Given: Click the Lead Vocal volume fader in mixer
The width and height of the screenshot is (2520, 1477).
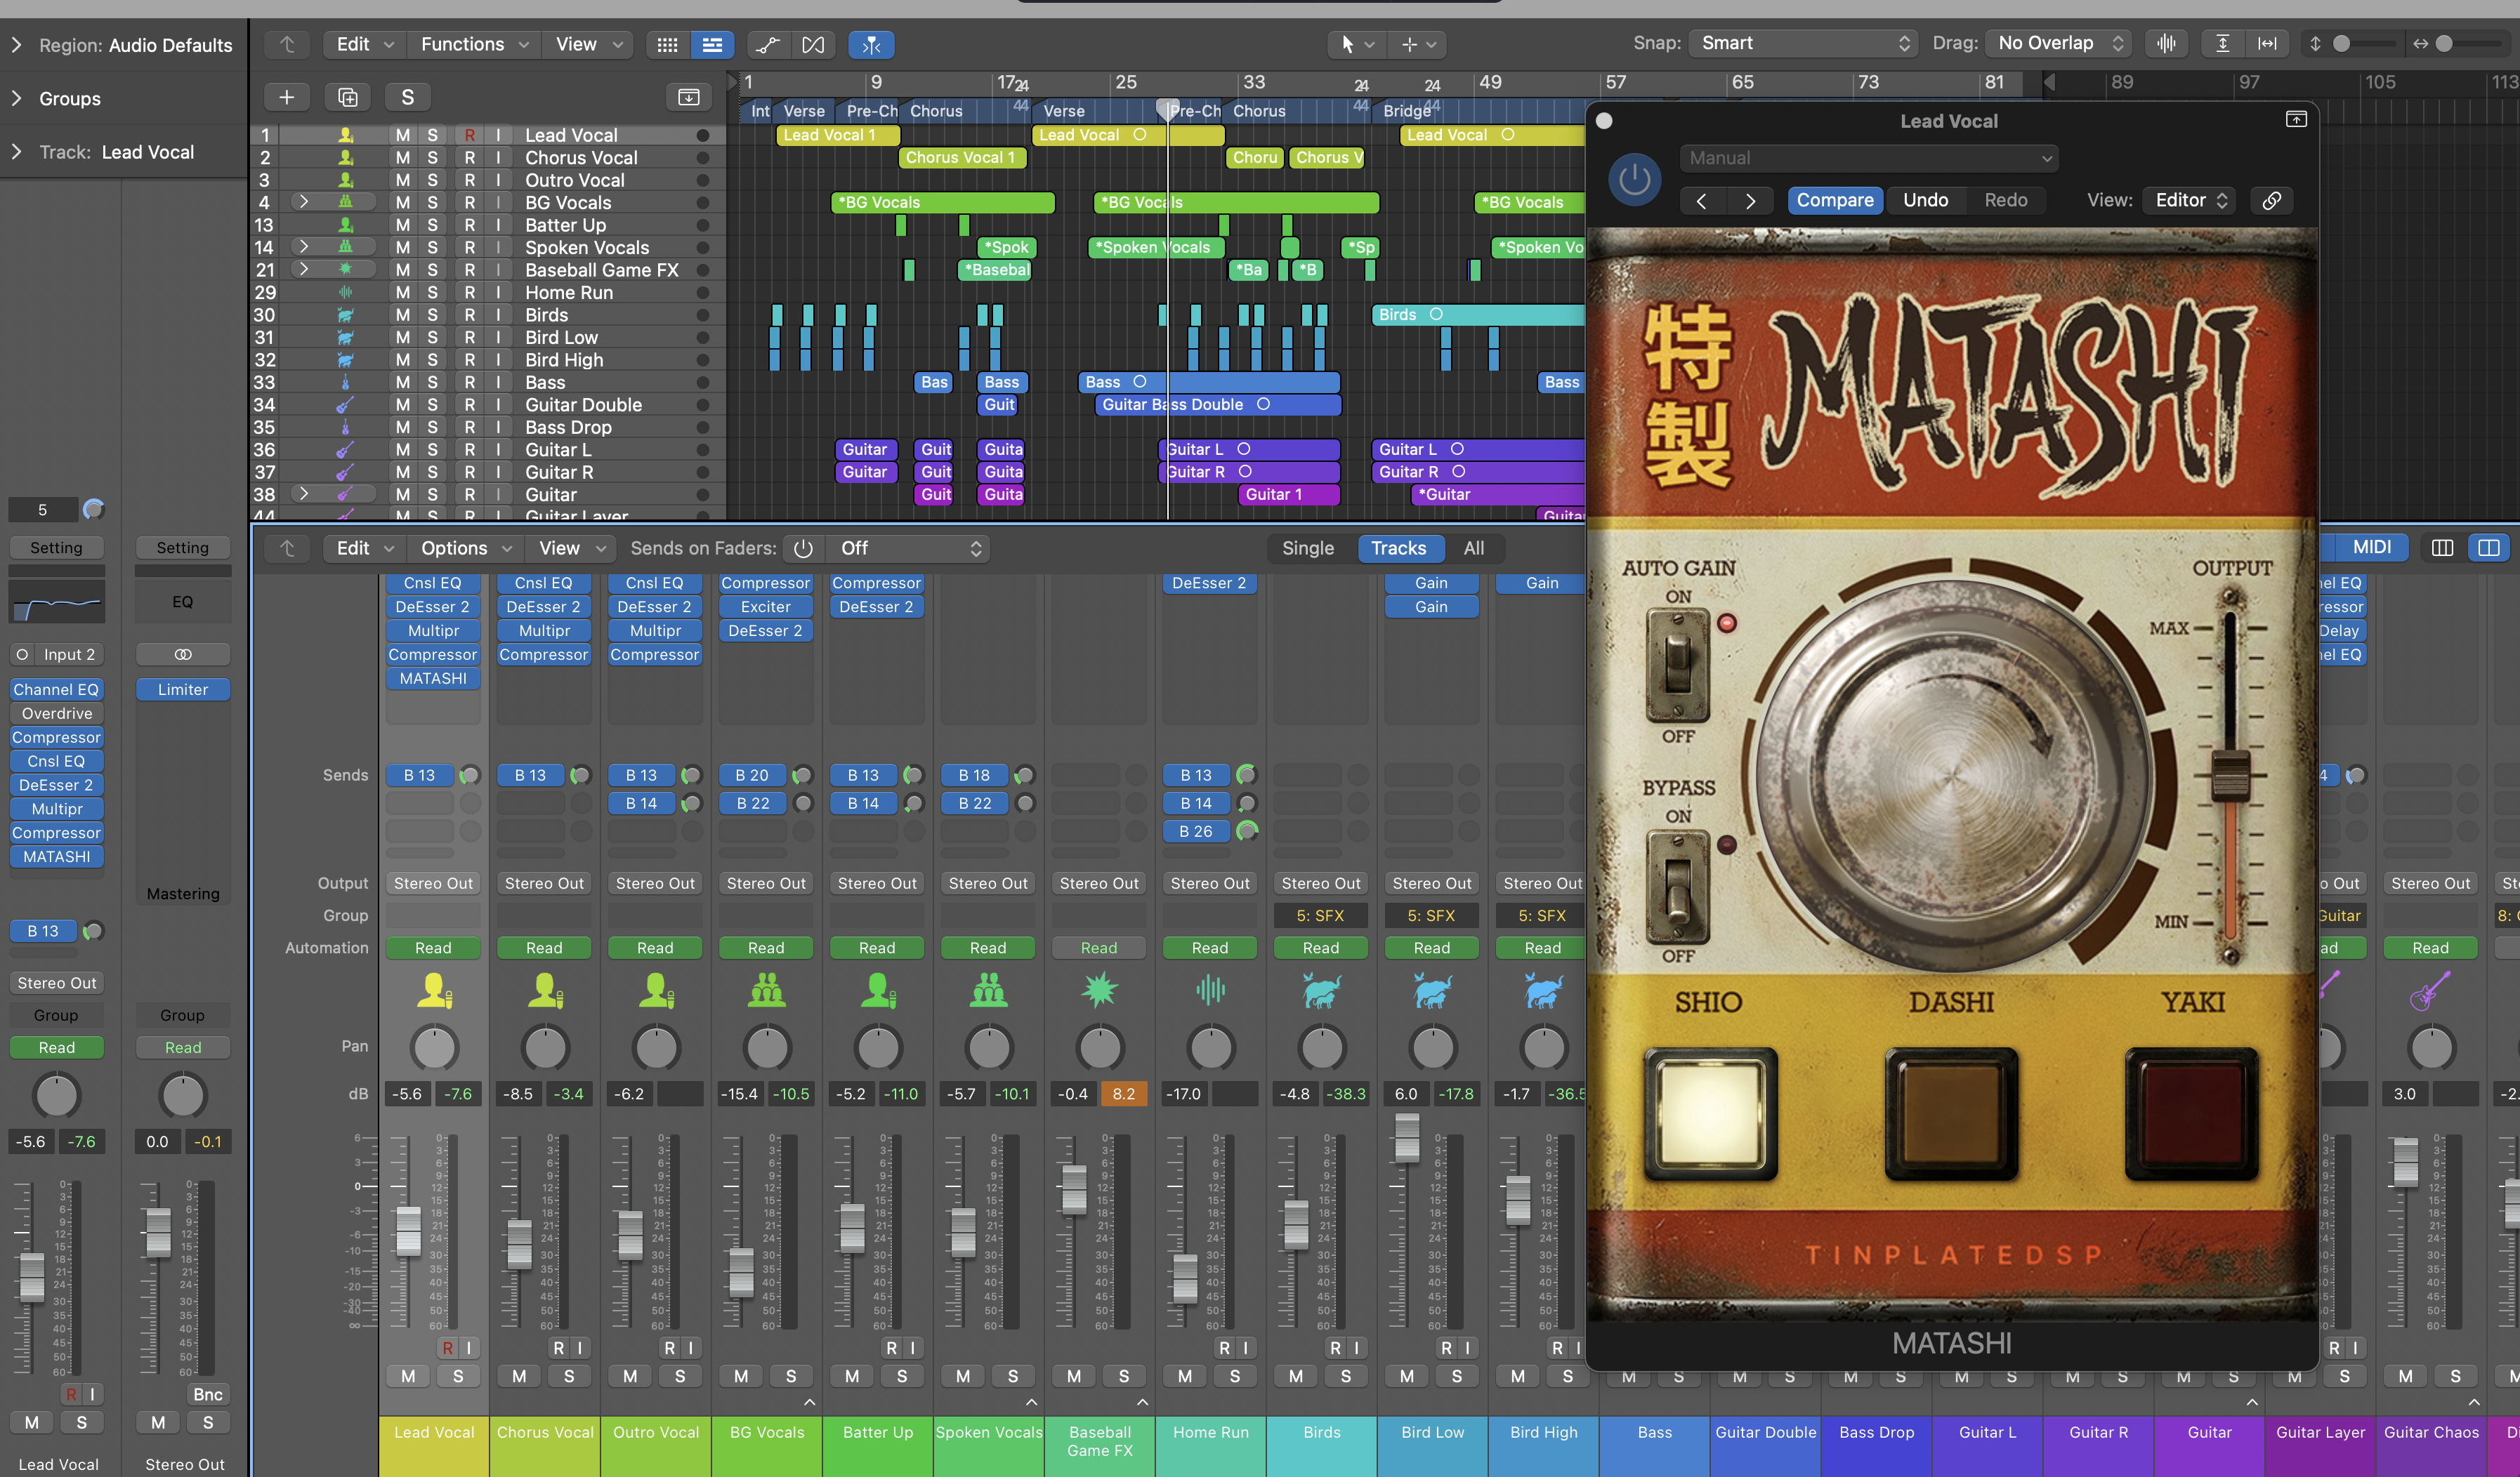Looking at the screenshot, I should (408, 1230).
